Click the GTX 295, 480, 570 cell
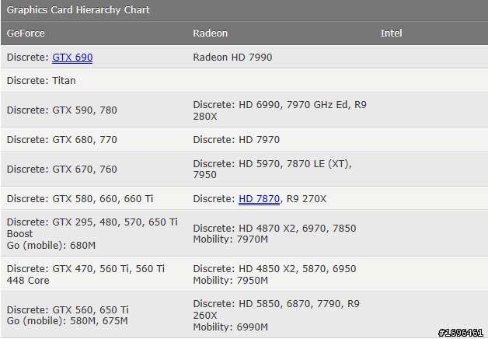The image size is (488, 339). pos(92,233)
